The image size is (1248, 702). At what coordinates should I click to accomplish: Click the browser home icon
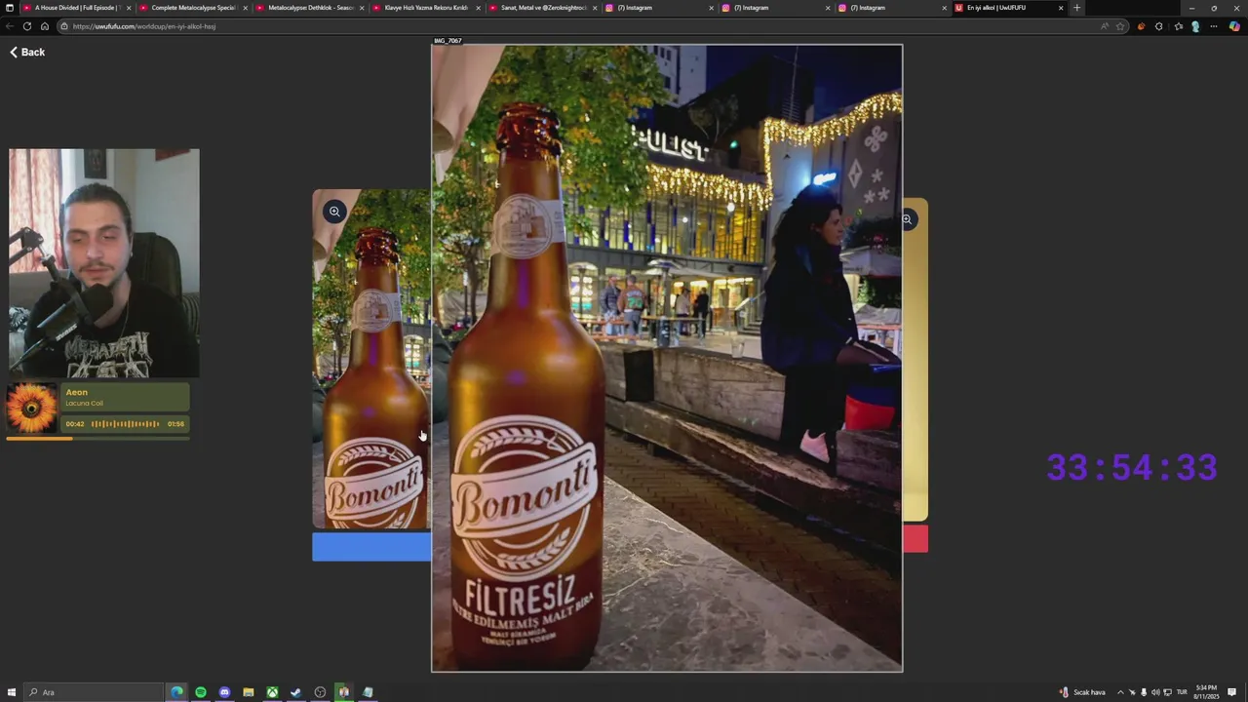(x=44, y=26)
